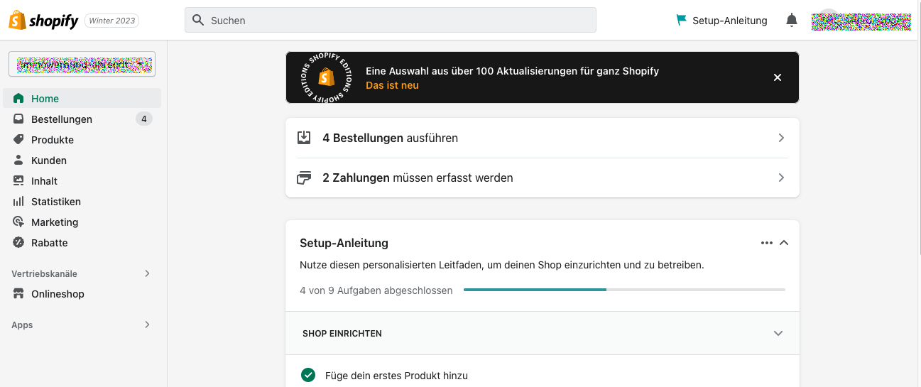The height and width of the screenshot is (387, 921).
Task: Open the store switcher dropdown in sidebar
Action: [x=82, y=64]
